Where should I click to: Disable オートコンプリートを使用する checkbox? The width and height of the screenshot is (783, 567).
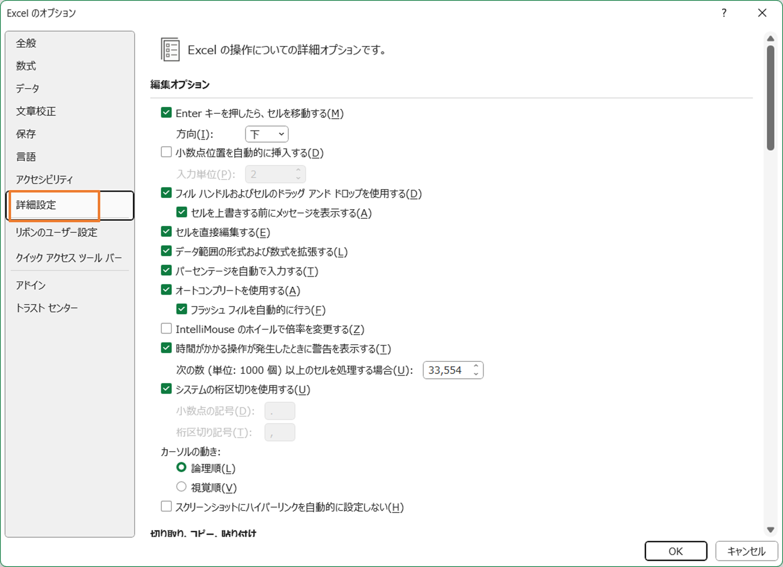click(166, 289)
